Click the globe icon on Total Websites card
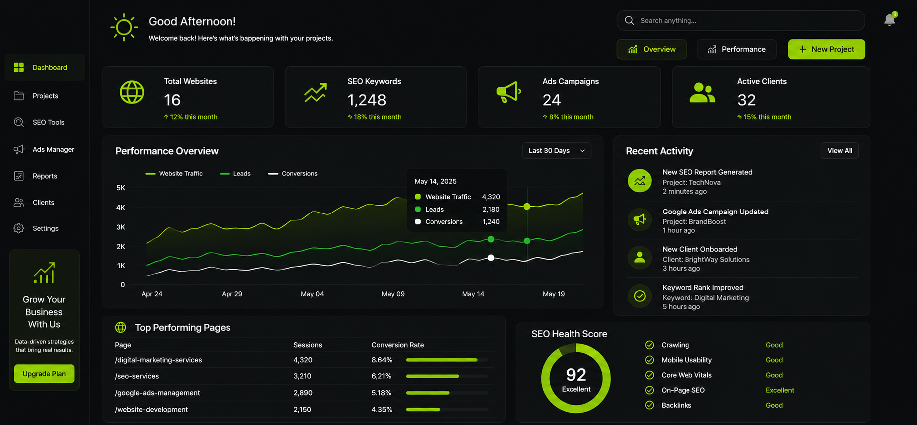The image size is (917, 425). [132, 92]
